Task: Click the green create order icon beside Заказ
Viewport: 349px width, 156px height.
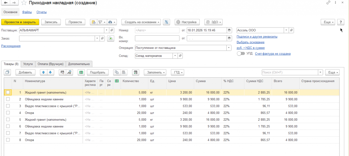Action: click(x=110, y=39)
